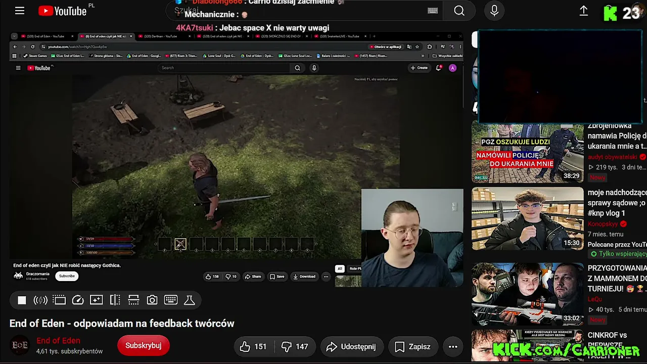The image size is (647, 364).
Task: Click the Szukaj search input field
Action: pos(304,11)
